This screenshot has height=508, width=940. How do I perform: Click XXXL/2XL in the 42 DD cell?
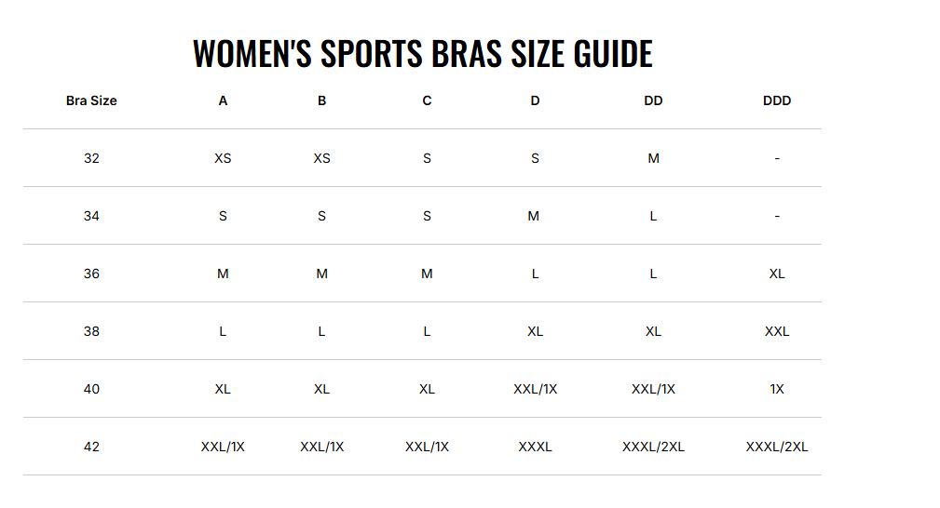coord(653,447)
